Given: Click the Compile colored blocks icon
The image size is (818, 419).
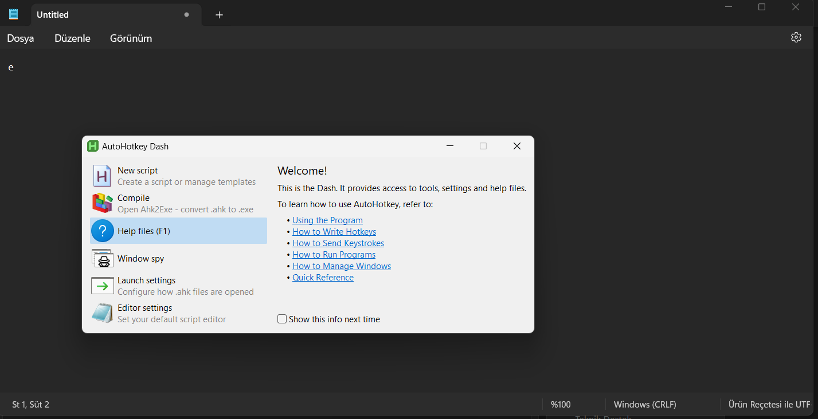Looking at the screenshot, I should (x=102, y=203).
